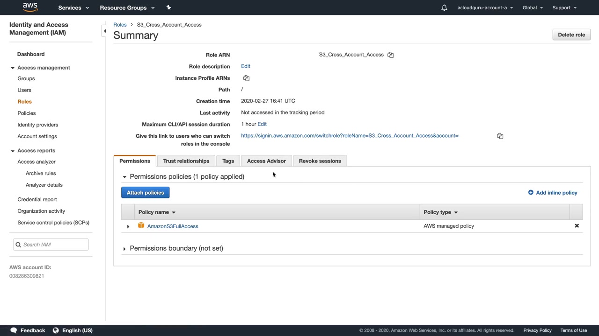This screenshot has width=599, height=336.
Task: Open the acloudguru-account-a account menu
Action: click(485, 7)
